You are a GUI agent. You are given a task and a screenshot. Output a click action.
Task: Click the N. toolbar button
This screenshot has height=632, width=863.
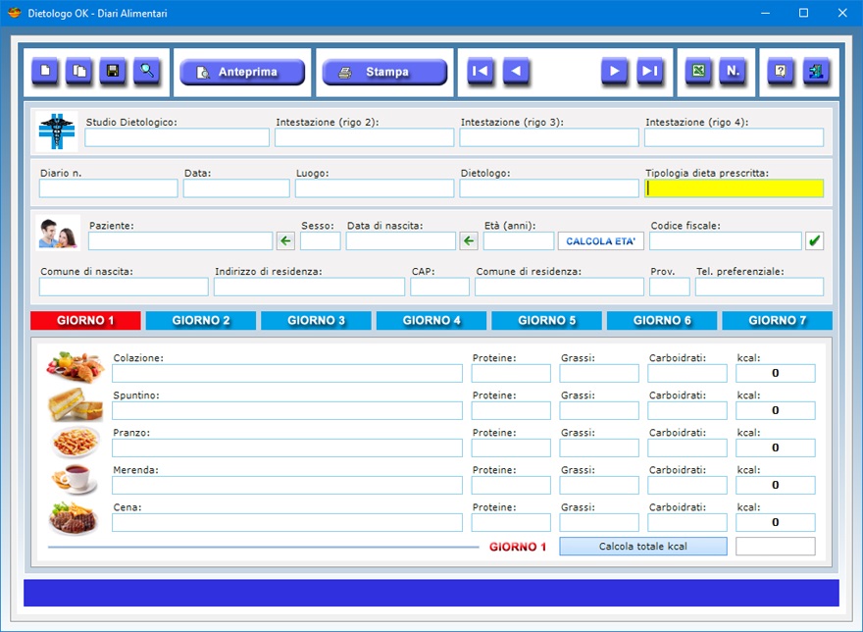(x=733, y=71)
